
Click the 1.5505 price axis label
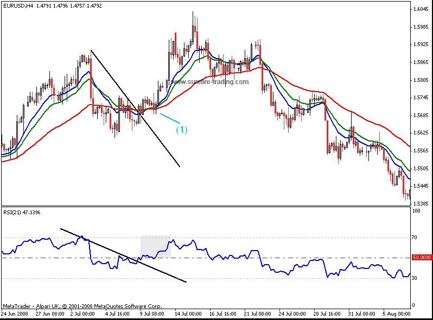pyautogui.click(x=421, y=169)
